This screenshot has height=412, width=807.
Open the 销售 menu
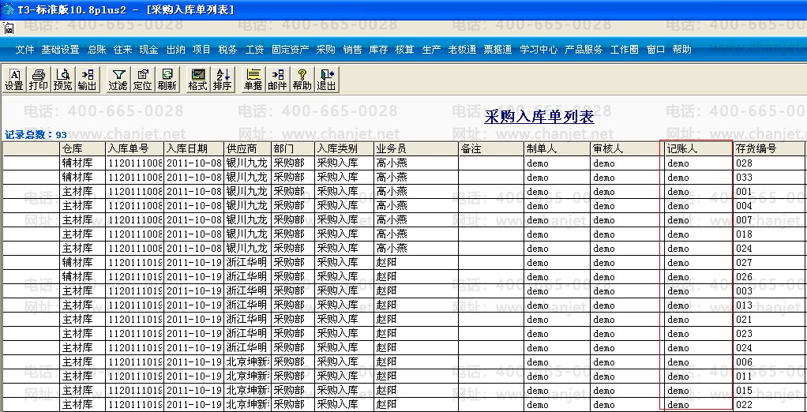pyautogui.click(x=352, y=50)
